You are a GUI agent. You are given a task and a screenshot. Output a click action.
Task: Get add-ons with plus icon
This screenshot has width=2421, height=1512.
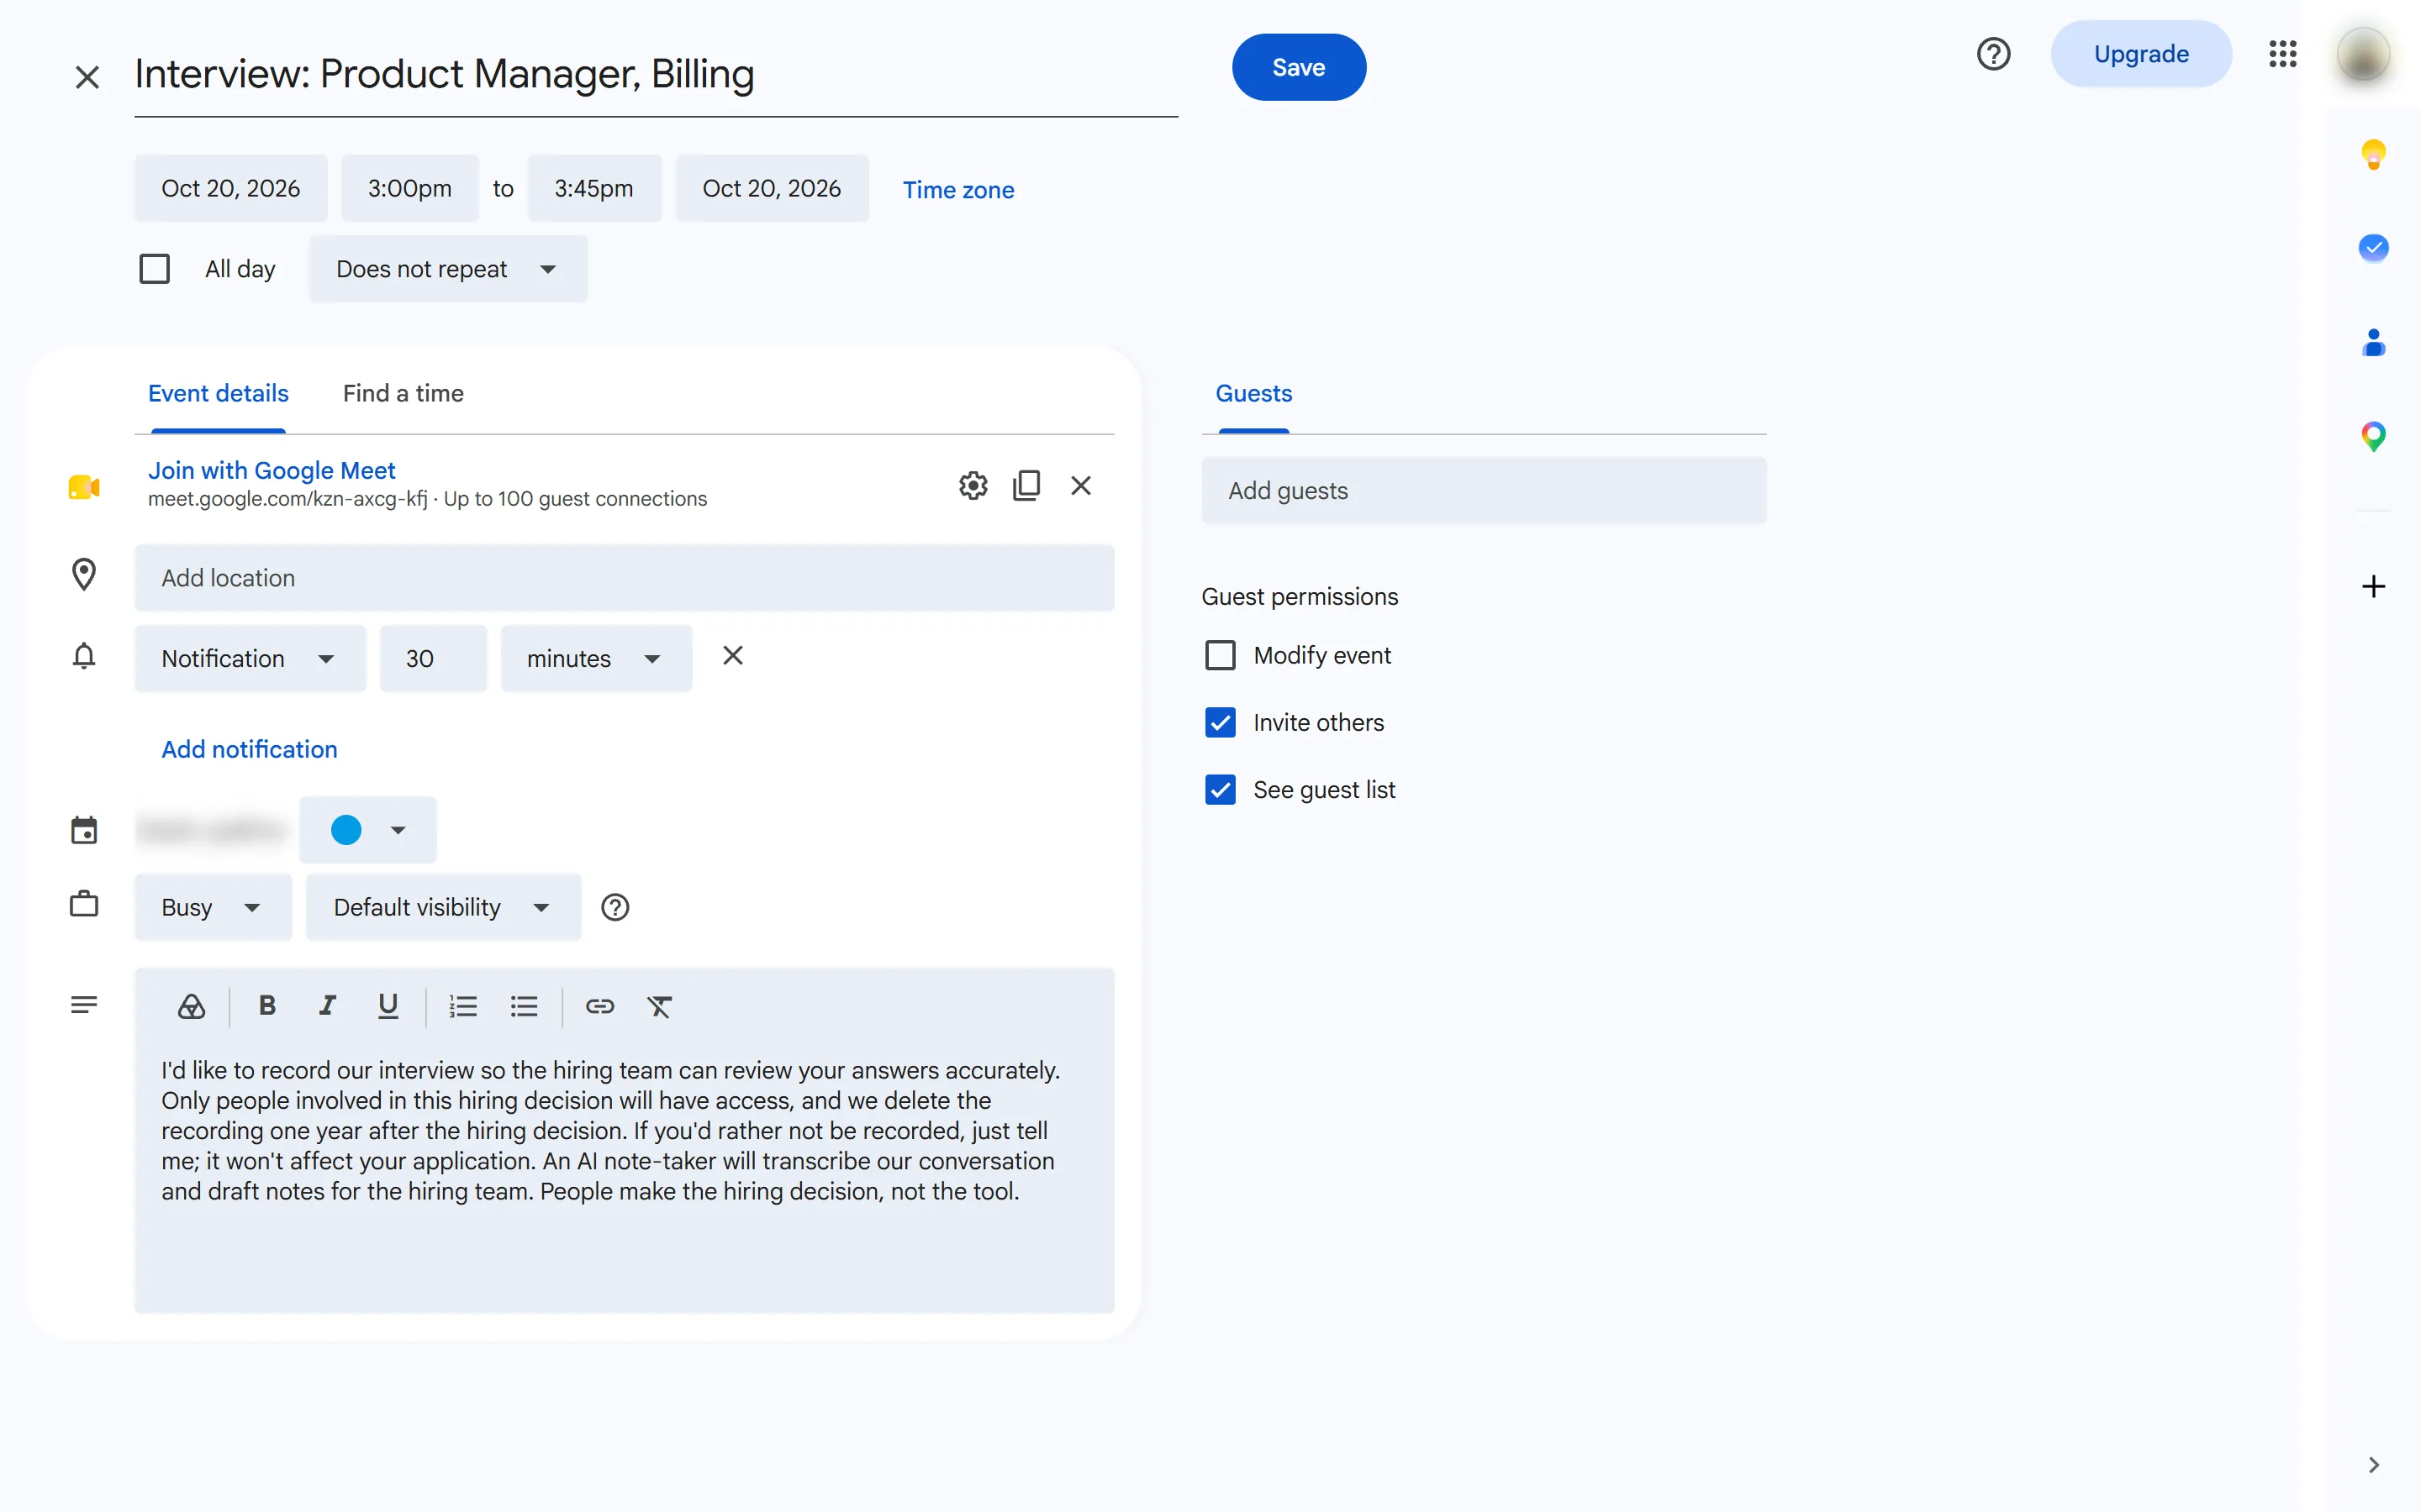click(2373, 586)
